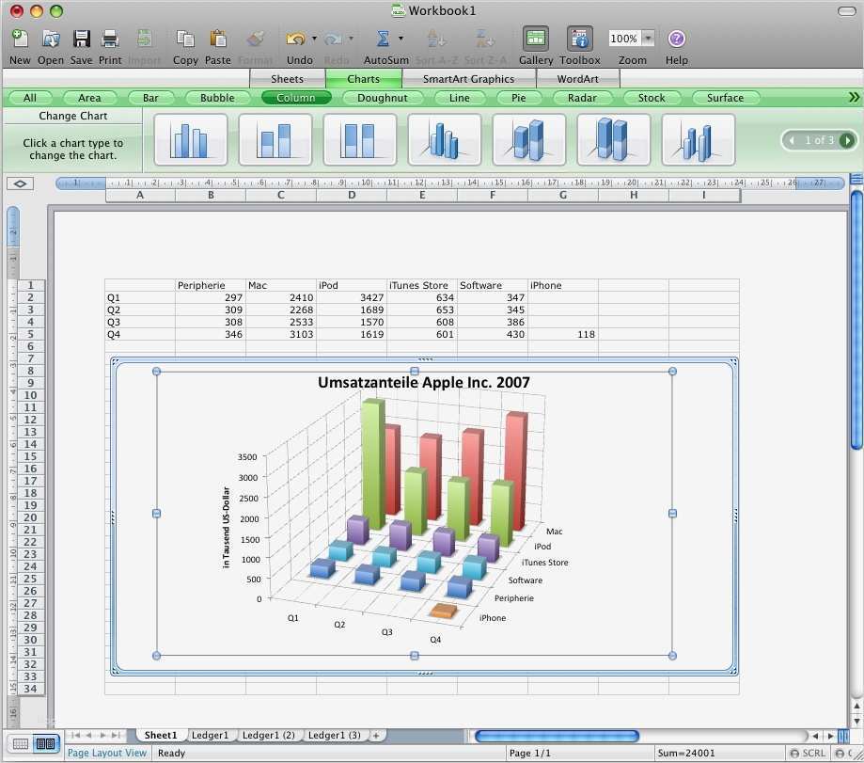
Task: Click the AutoSum sigma icon
Action: tap(383, 39)
